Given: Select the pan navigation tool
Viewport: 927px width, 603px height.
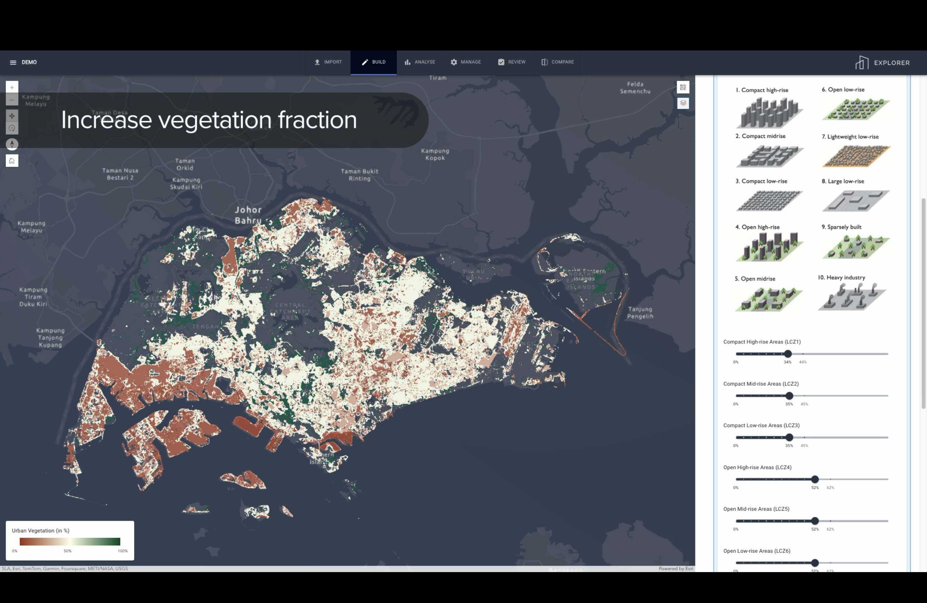Looking at the screenshot, I should pyautogui.click(x=12, y=116).
